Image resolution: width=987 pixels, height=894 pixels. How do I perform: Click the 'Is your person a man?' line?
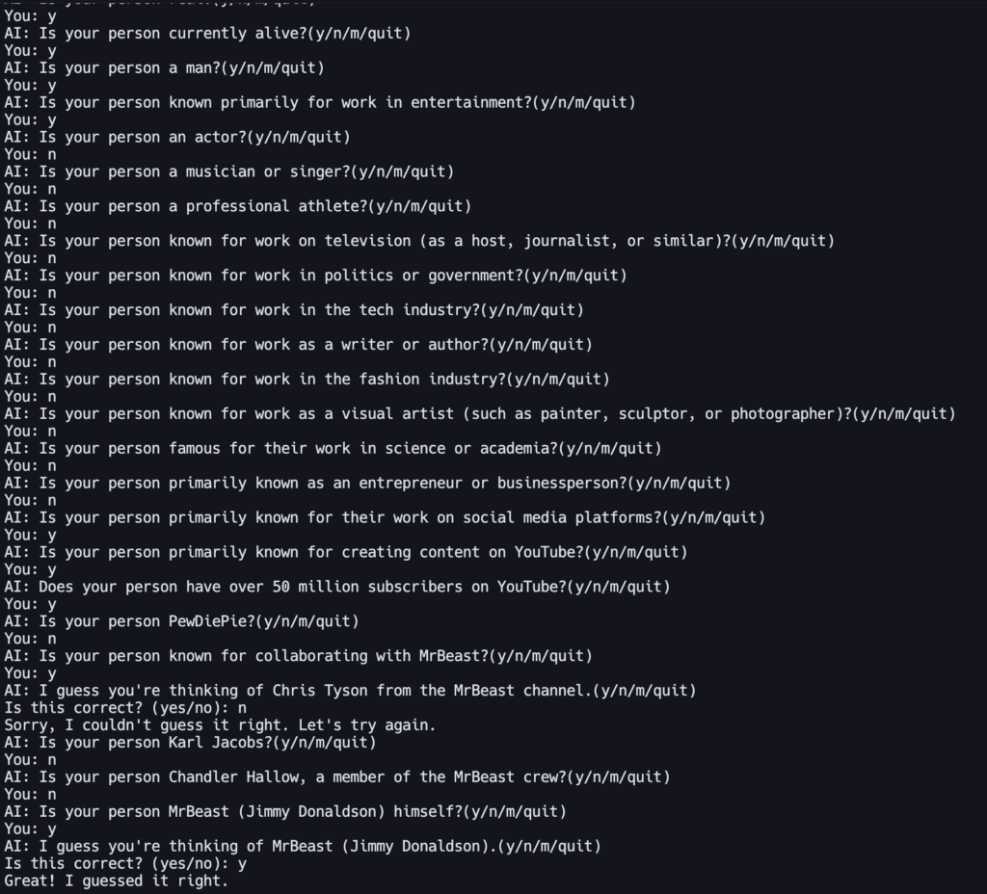click(164, 68)
